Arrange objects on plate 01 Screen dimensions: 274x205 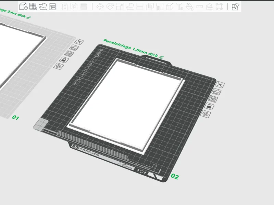click(x=70, y=54)
